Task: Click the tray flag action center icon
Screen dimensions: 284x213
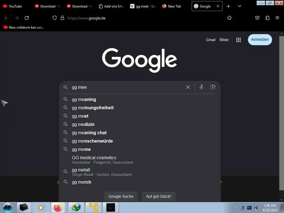Action: tap(242, 208)
